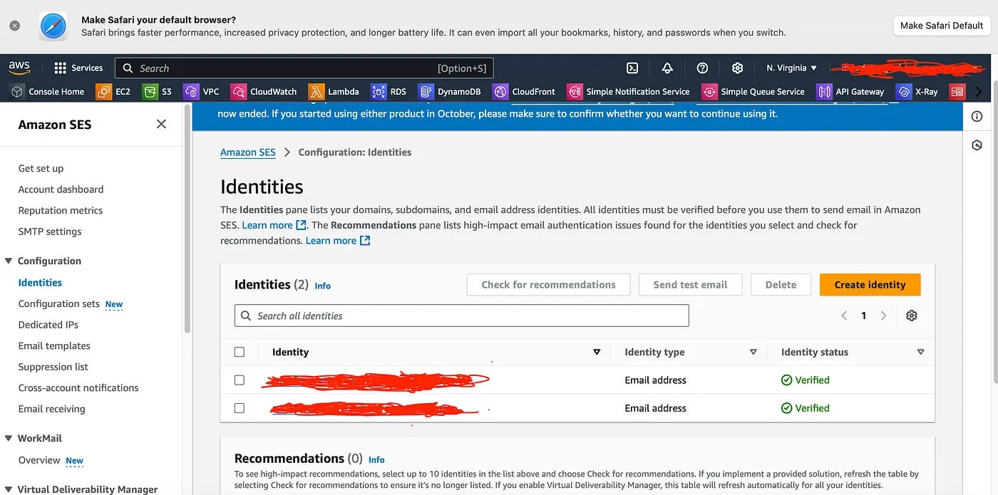The image size is (998, 495).
Task: Open Email templates
Action: [54, 345]
